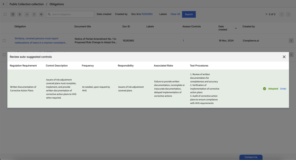Undo the adopted control

[283, 89]
